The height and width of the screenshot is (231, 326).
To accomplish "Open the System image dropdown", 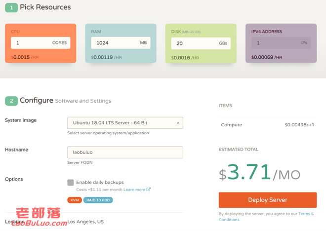I will [x=125, y=123].
